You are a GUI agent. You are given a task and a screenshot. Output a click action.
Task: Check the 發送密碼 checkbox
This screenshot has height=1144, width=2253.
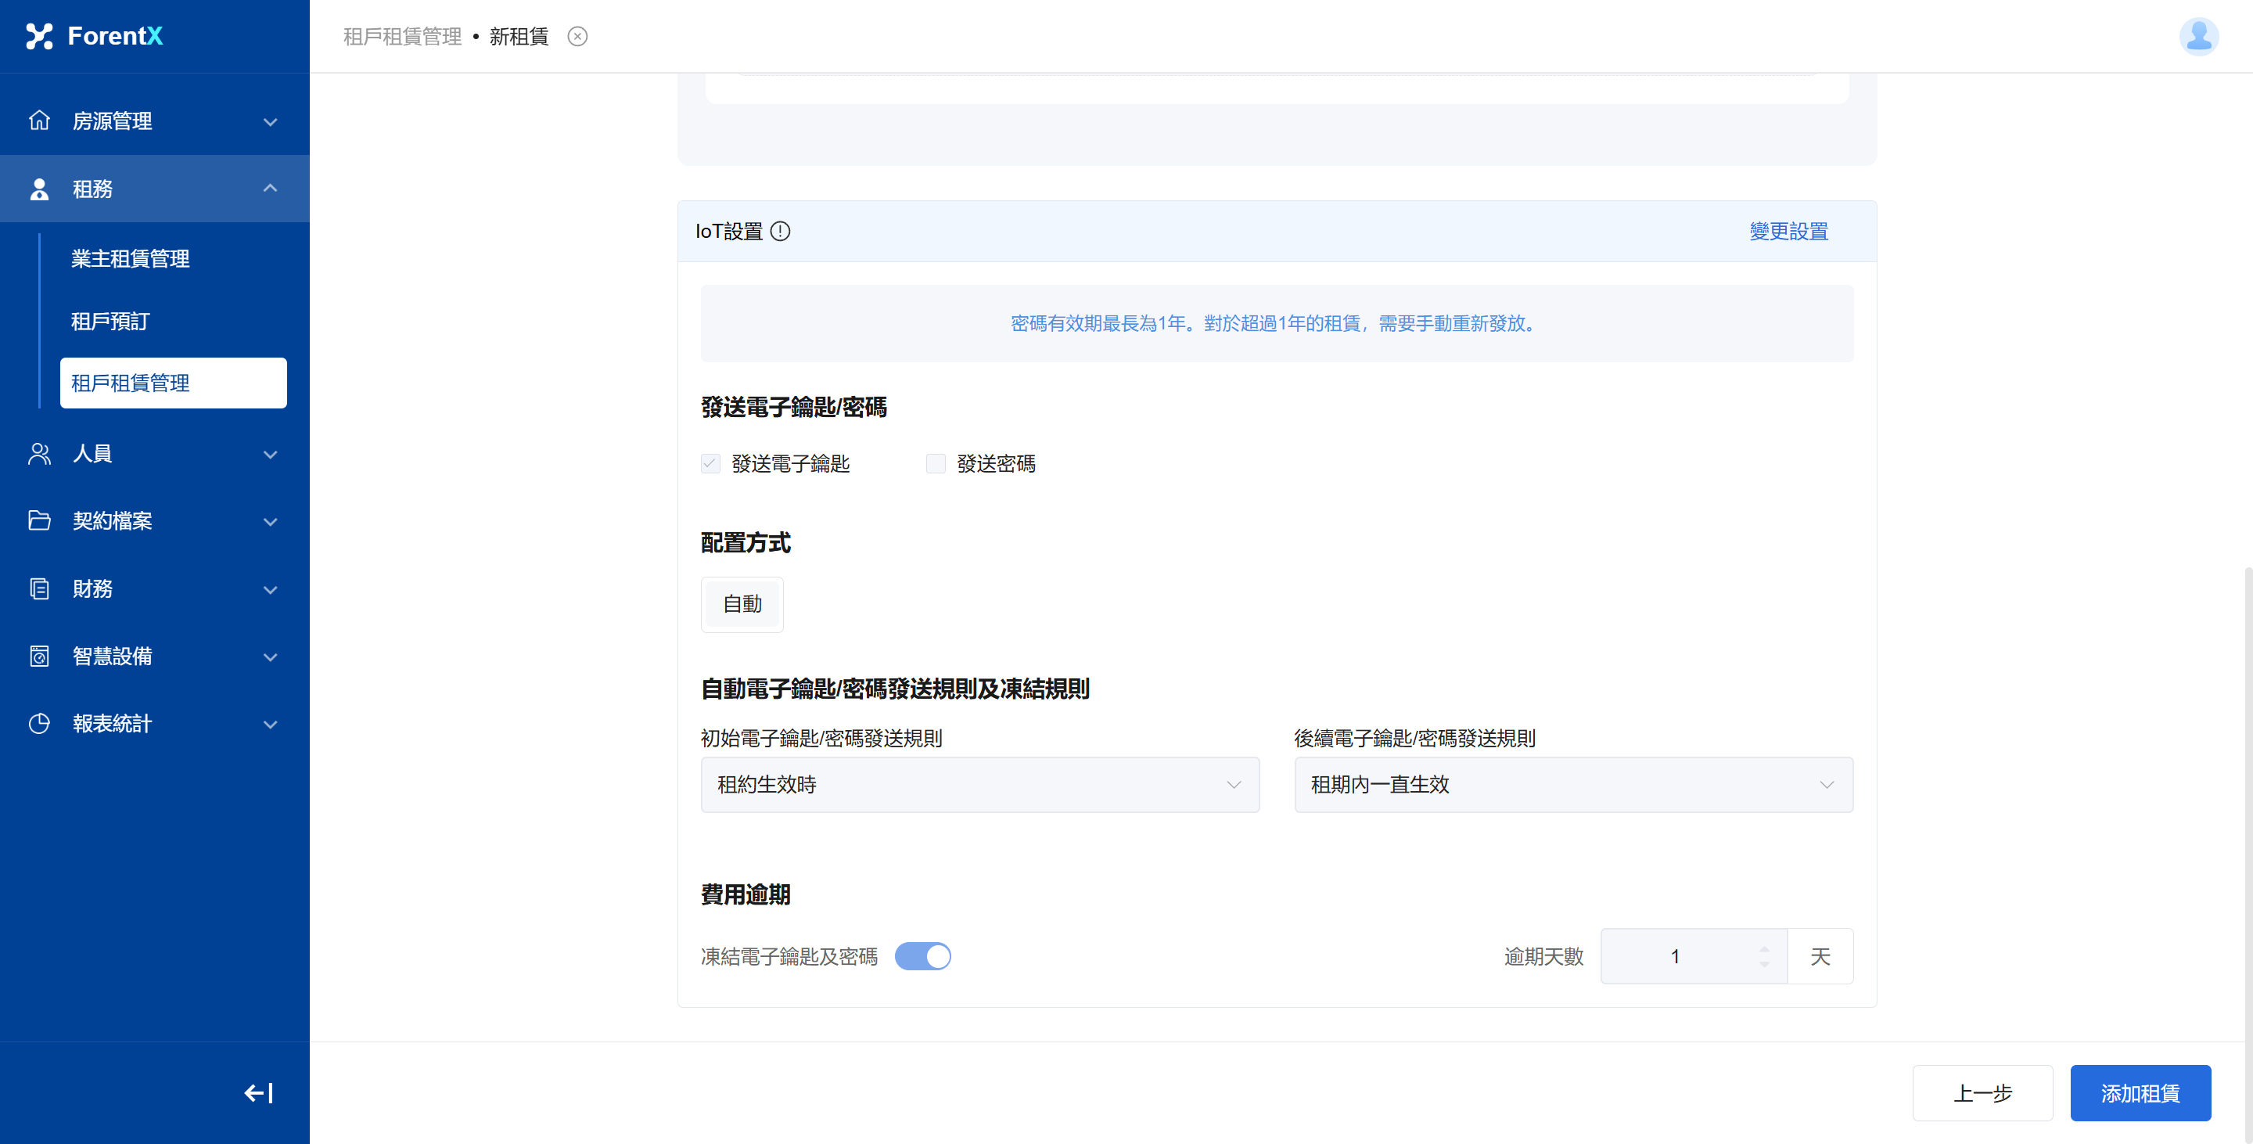coord(936,463)
